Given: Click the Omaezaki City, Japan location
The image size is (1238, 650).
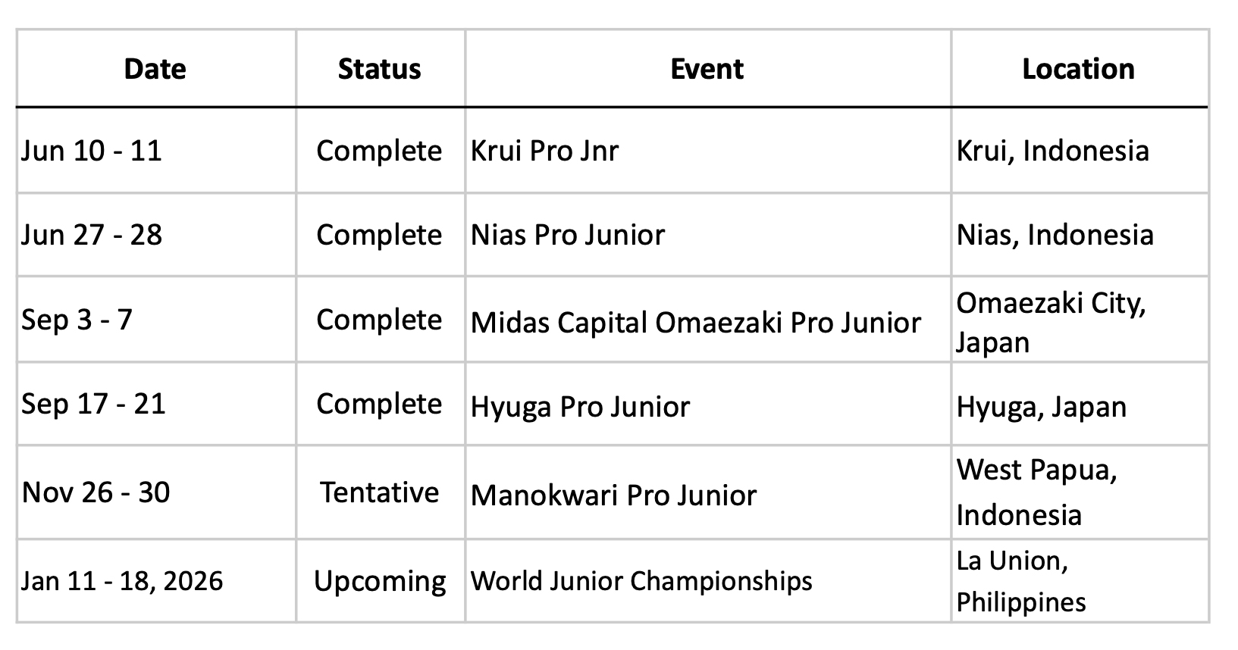Looking at the screenshot, I should point(1050,323).
